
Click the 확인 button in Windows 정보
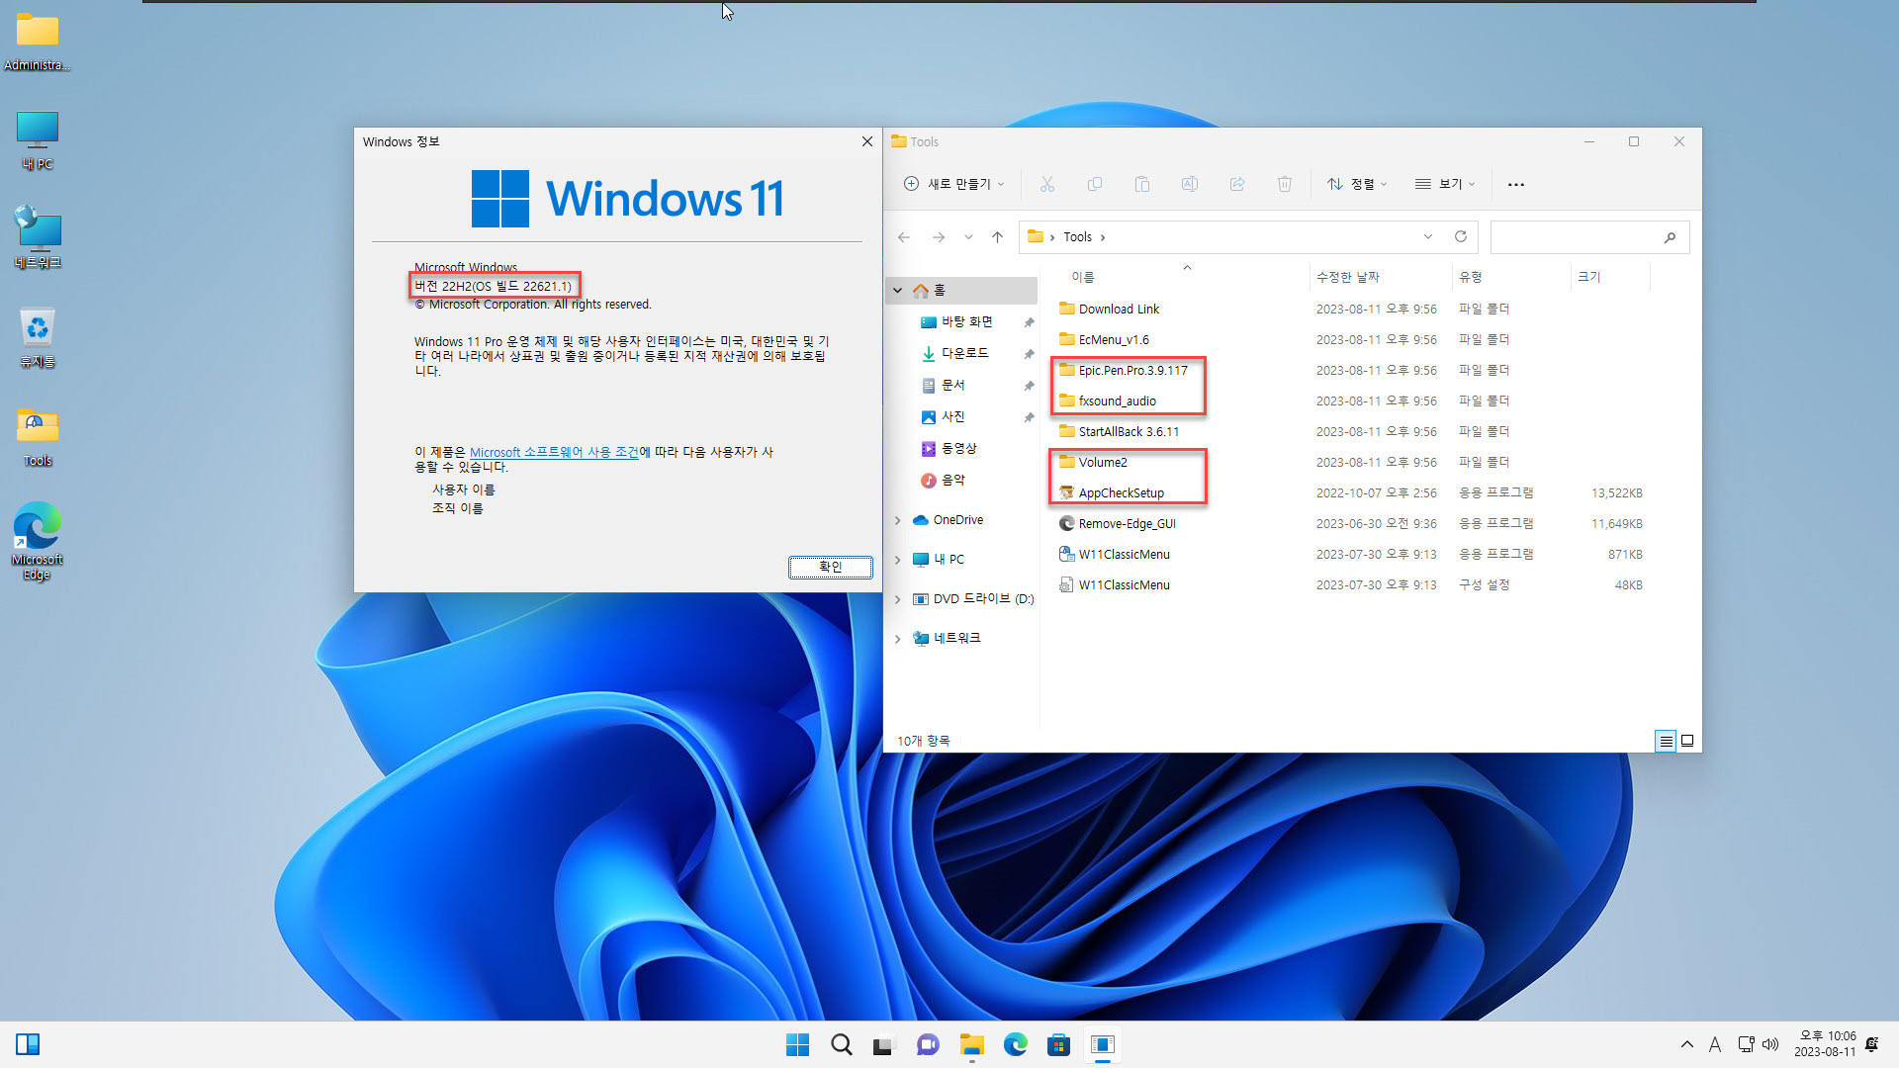[x=830, y=567]
